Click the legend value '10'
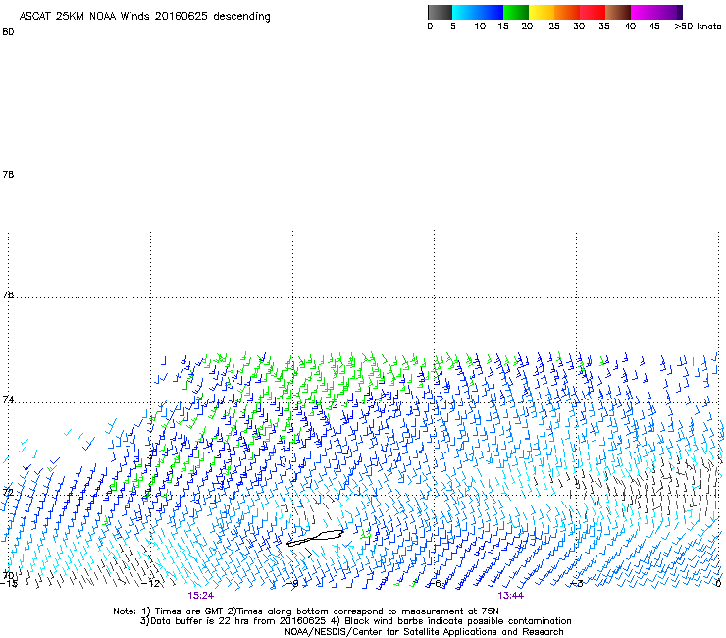726x638 pixels. [x=480, y=27]
